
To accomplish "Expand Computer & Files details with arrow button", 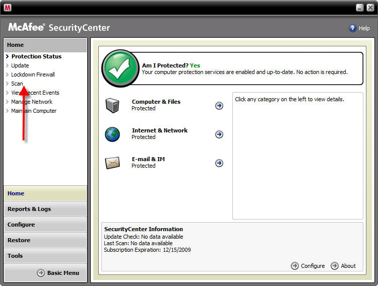I will coord(219,106).
